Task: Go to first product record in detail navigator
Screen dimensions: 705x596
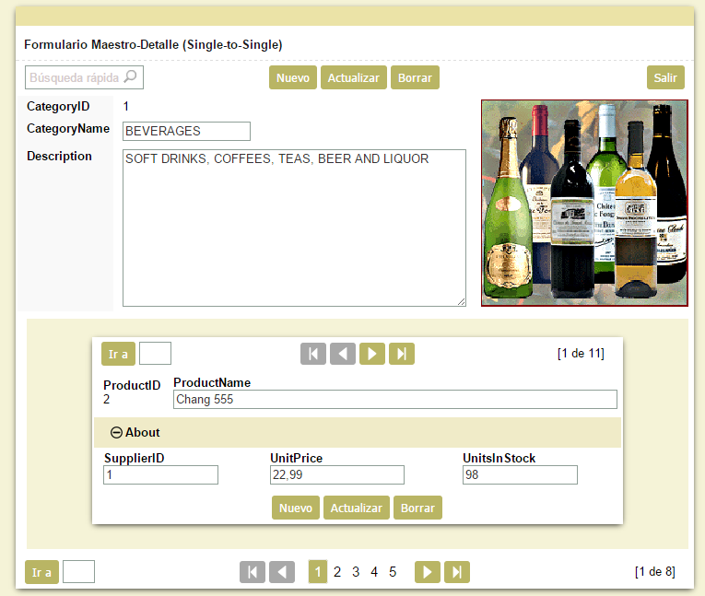Action: (x=313, y=354)
